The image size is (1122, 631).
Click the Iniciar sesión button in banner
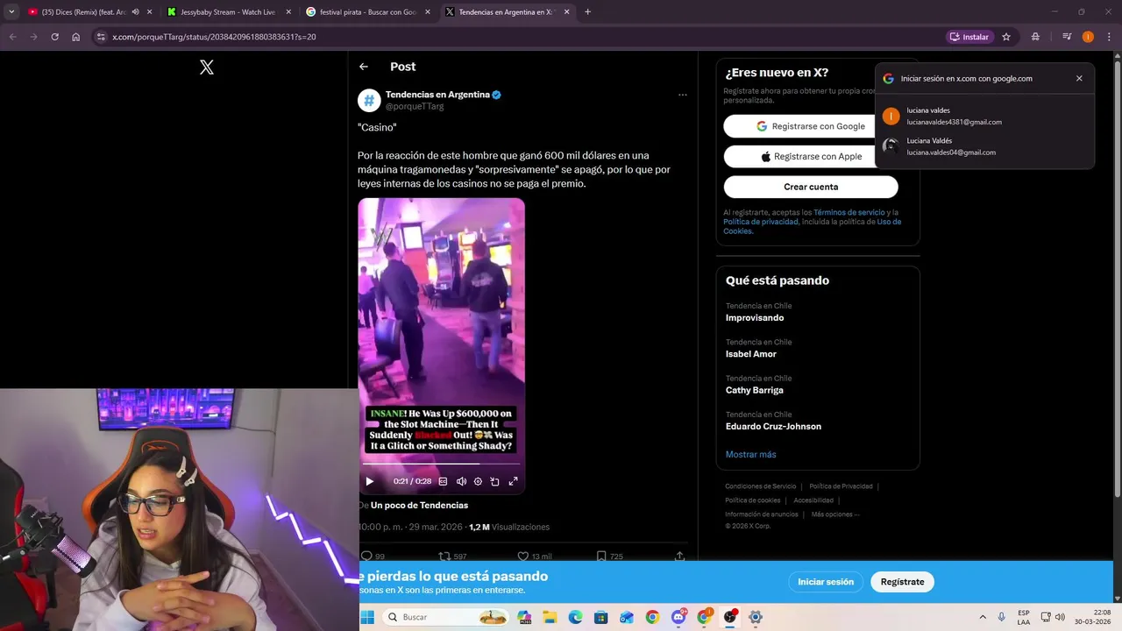826,582
